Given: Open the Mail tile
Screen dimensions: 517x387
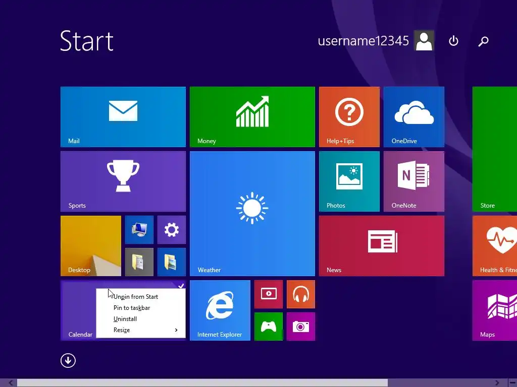Looking at the screenshot, I should point(123,117).
